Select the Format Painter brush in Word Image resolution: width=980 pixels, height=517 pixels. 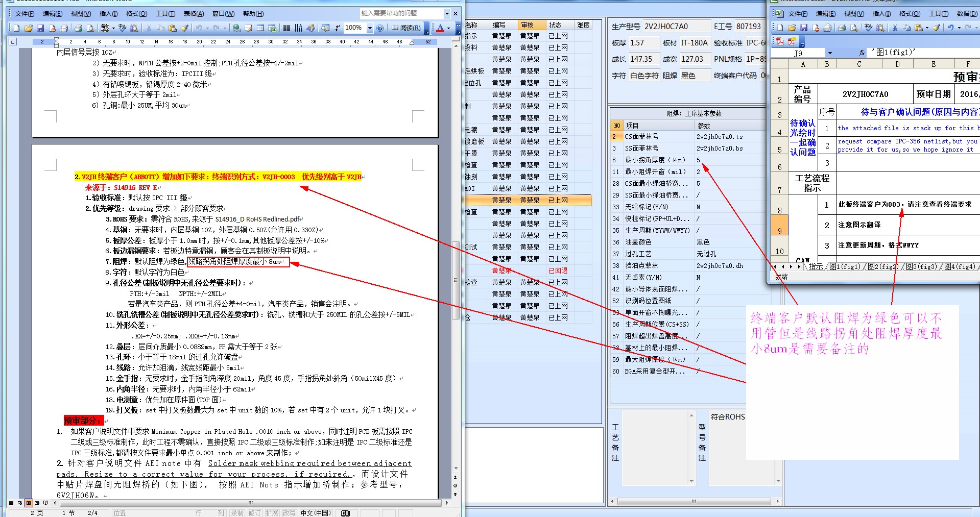coord(184,28)
